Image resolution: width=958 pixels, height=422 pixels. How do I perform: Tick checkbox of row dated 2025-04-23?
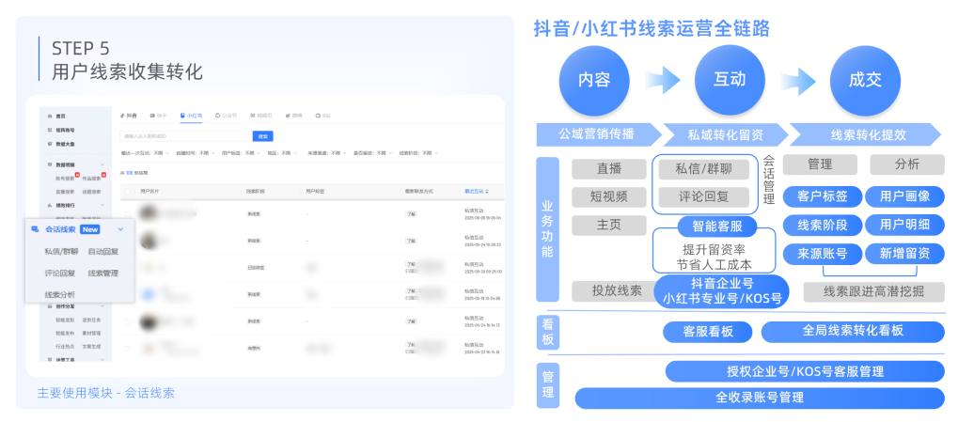tap(128, 348)
